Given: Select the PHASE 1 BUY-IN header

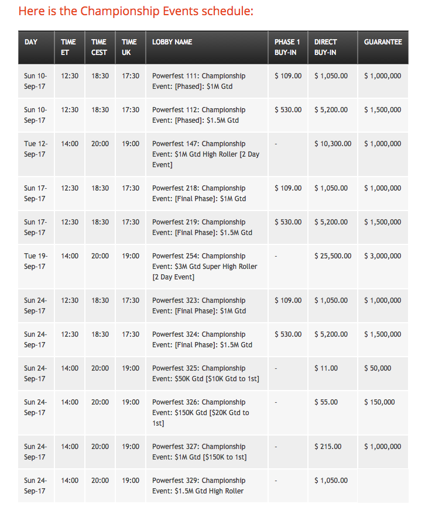Looking at the screenshot, I should 287,47.
